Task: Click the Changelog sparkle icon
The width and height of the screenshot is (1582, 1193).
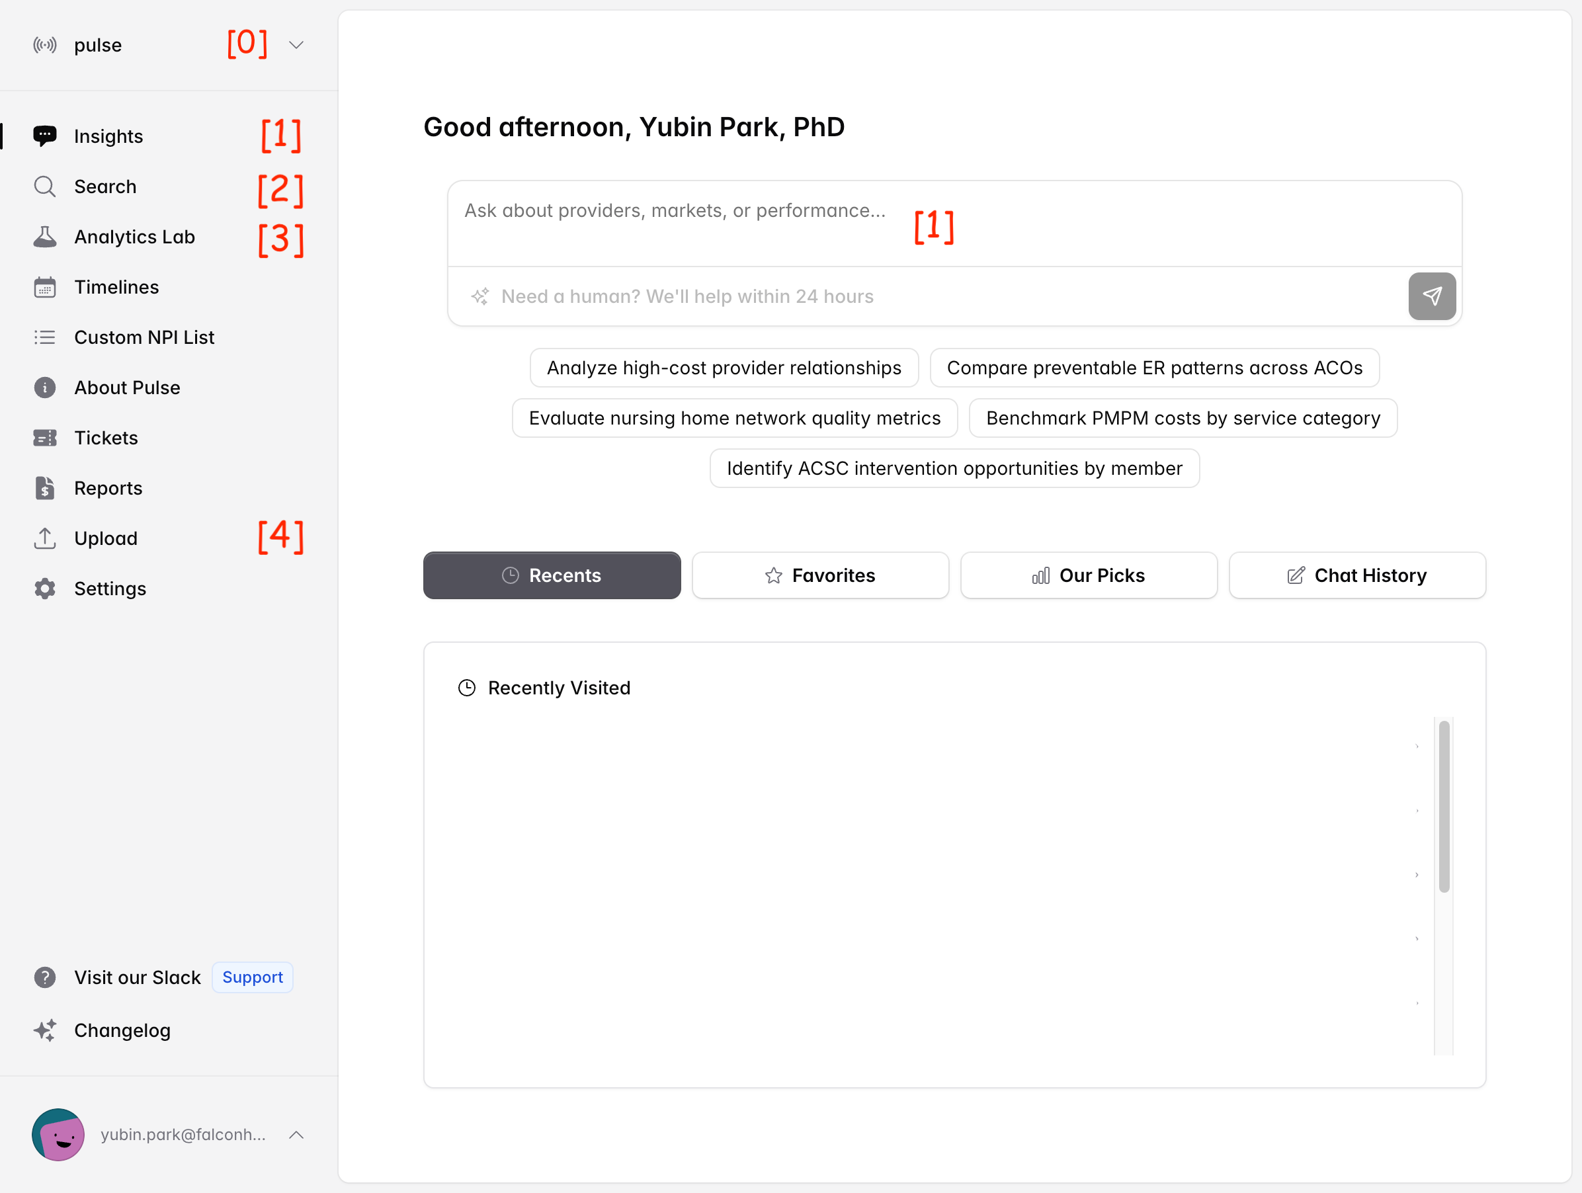Action: (x=44, y=1030)
